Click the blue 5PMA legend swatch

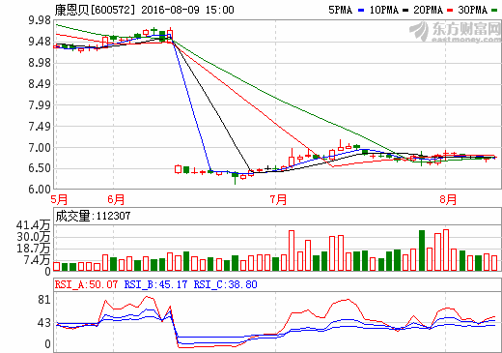point(361,11)
